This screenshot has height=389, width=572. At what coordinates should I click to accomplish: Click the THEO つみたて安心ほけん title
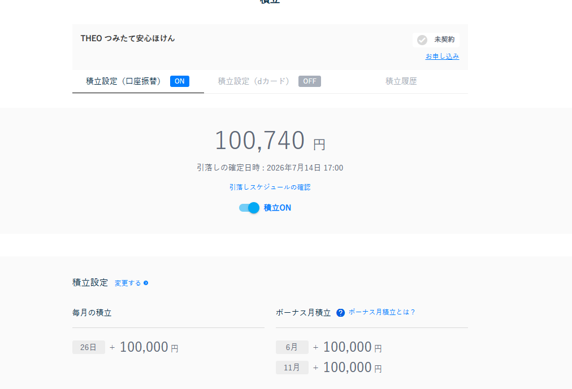click(x=128, y=38)
